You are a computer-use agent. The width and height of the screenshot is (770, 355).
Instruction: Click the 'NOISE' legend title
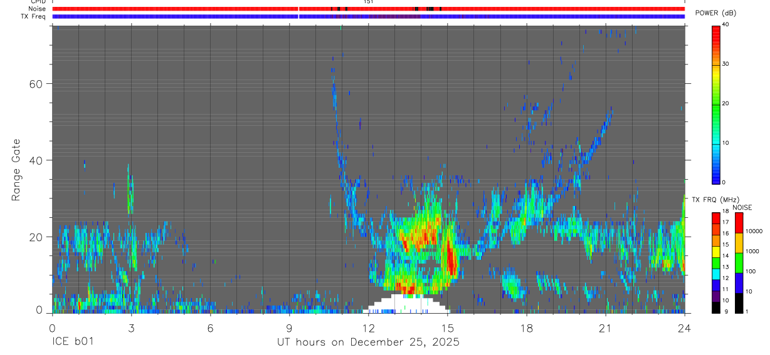click(742, 207)
